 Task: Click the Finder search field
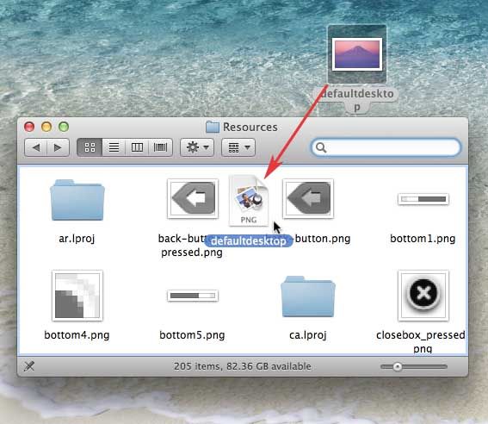[386, 147]
